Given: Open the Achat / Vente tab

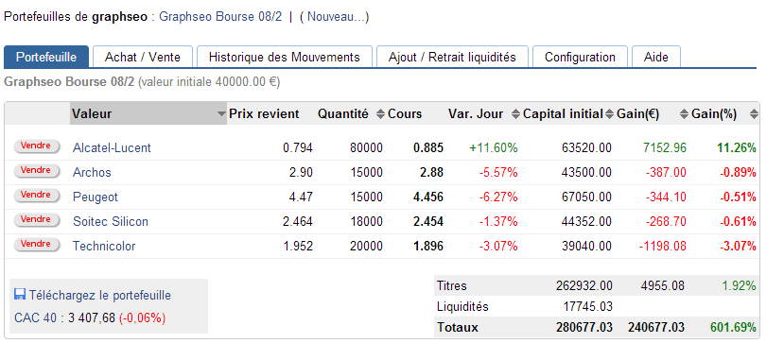Looking at the screenshot, I should point(143,57).
